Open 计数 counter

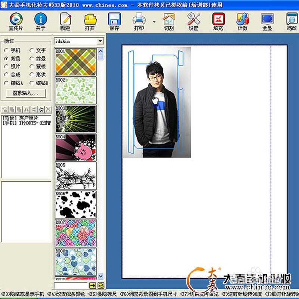point(243,22)
